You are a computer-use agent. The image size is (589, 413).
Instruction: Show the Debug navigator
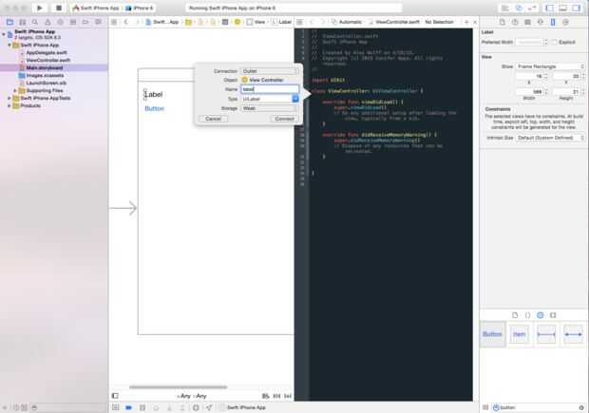(x=73, y=22)
